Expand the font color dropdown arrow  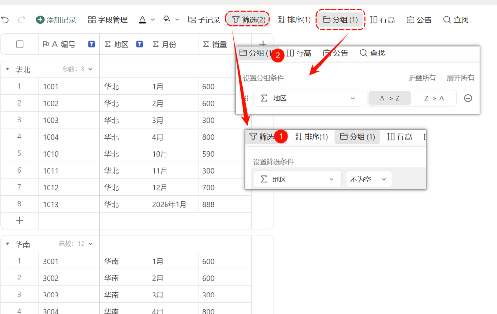tap(153, 19)
